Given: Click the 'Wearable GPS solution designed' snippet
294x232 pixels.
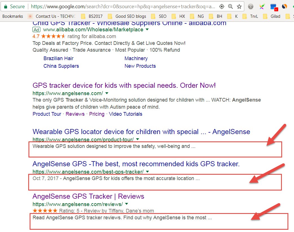Looking at the screenshot, I should point(114,146).
